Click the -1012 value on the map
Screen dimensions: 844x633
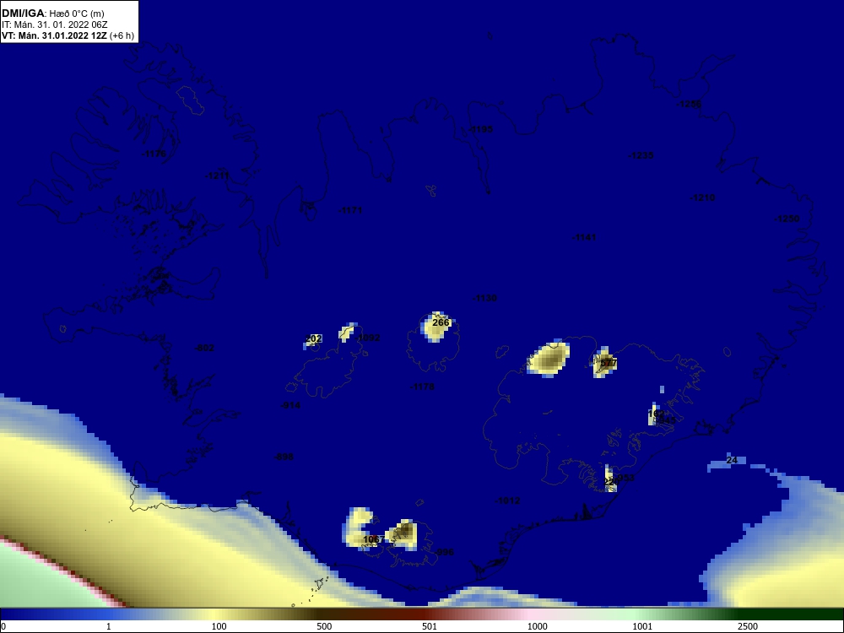(507, 500)
